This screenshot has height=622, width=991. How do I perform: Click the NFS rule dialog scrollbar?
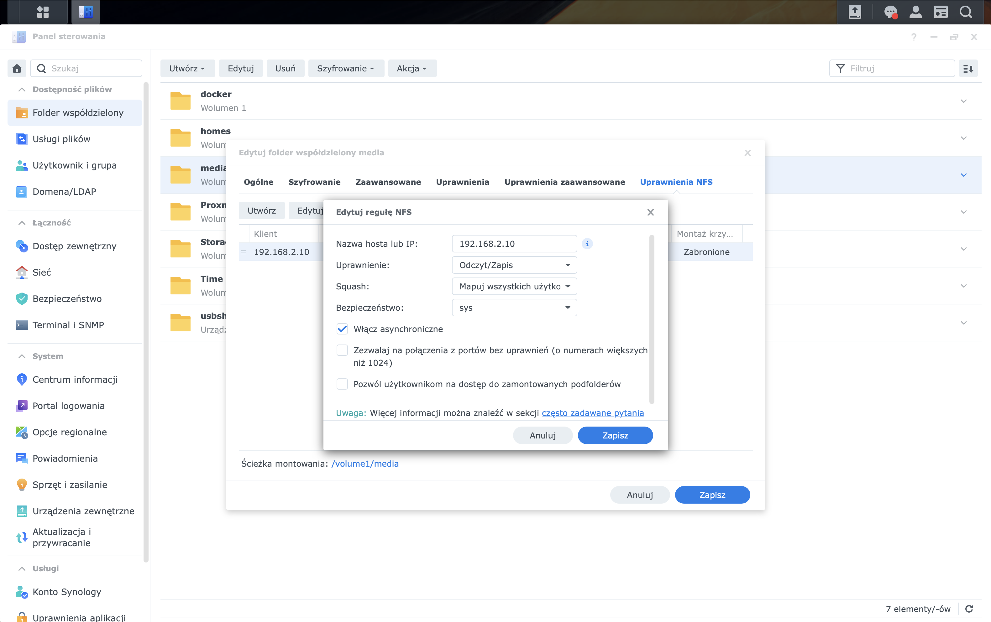click(652, 319)
